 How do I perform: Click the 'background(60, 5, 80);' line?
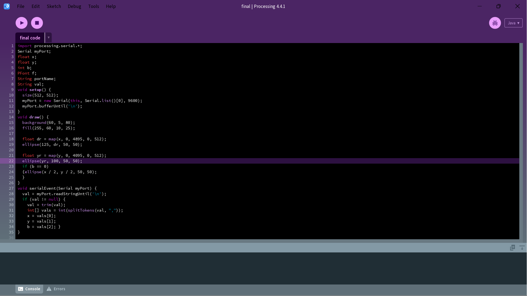coord(49,123)
